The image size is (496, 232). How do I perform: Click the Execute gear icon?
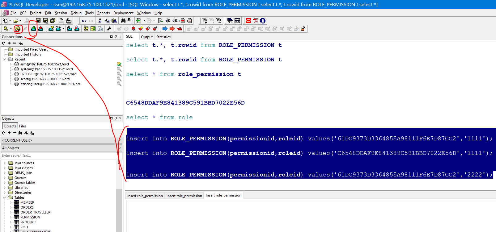pos(18,29)
